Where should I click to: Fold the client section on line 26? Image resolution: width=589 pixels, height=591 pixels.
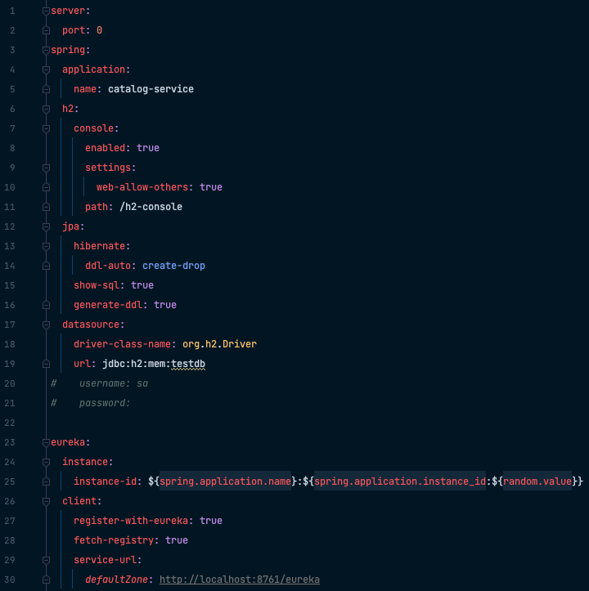pyautogui.click(x=46, y=501)
